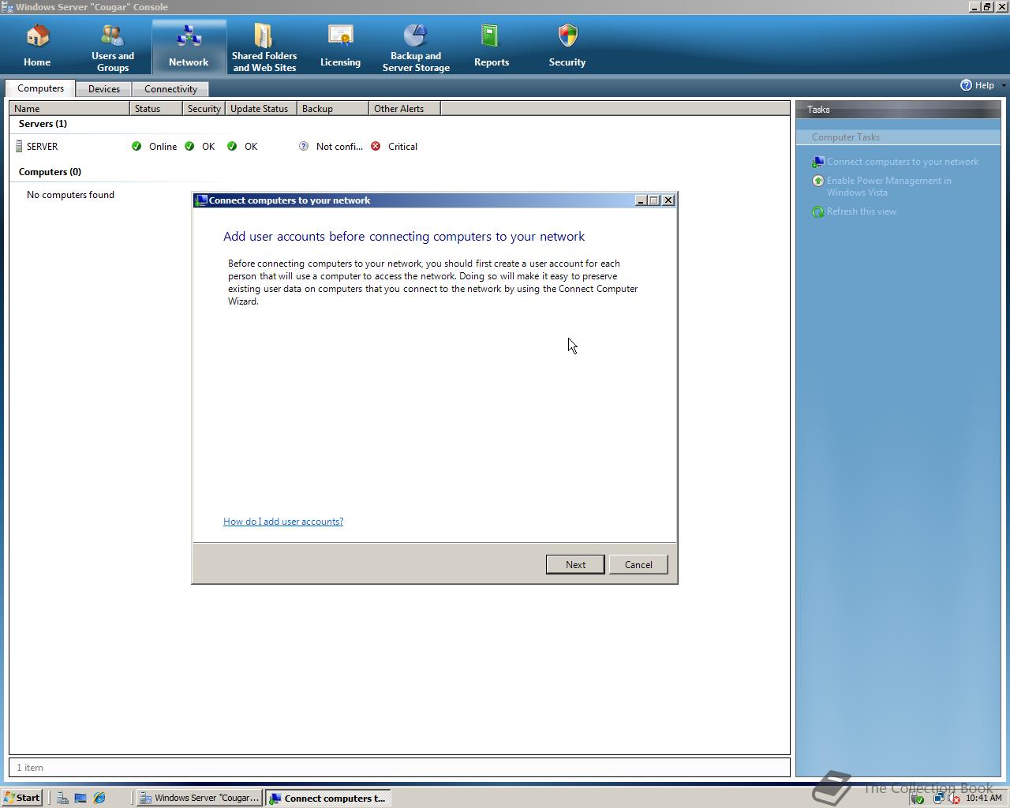Switch to Connect computers taskbar button
The image size is (1010, 808).
328,798
